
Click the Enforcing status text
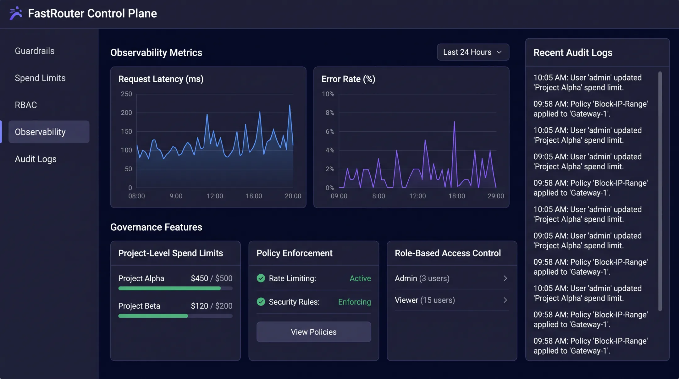[355, 302]
